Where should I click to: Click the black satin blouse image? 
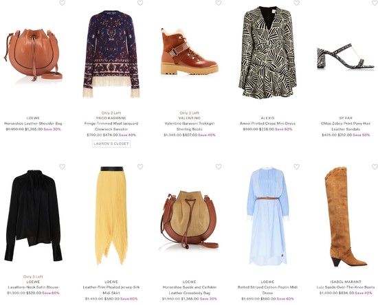click(x=33, y=216)
